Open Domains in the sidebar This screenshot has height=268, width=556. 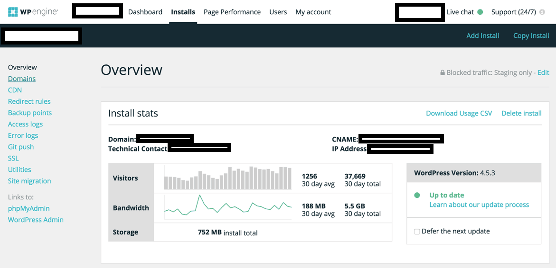coord(22,79)
